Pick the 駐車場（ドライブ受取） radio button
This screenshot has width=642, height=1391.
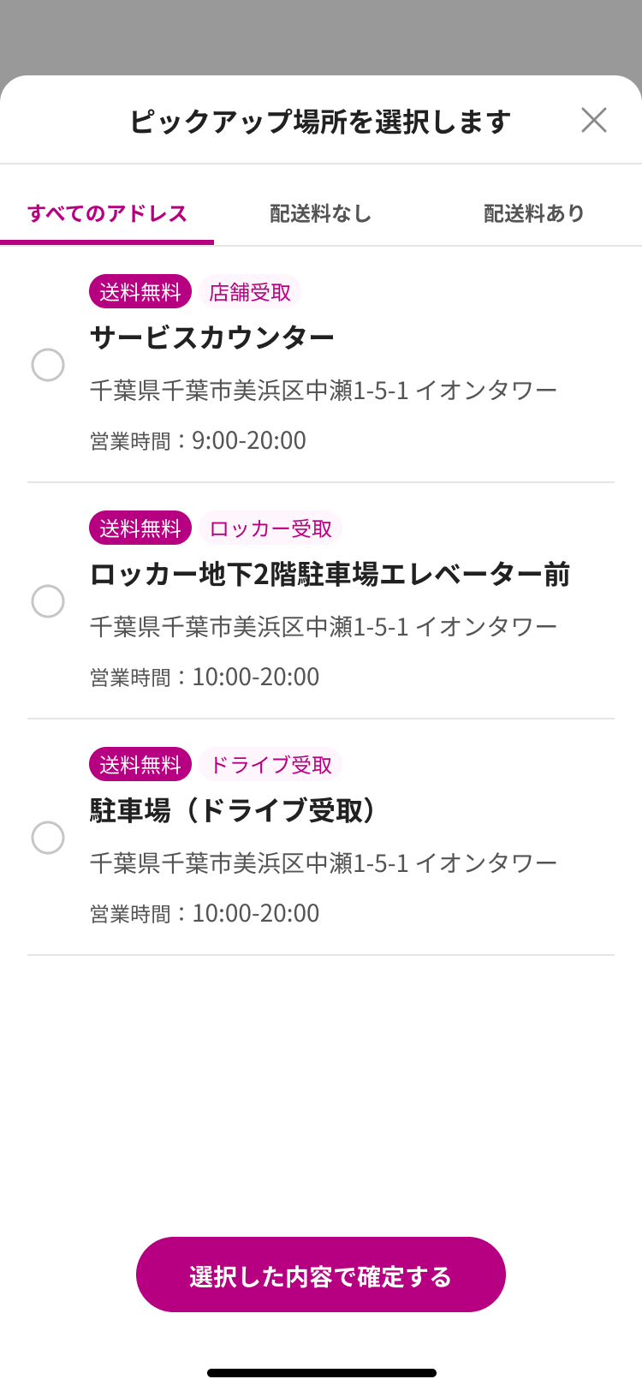coord(48,838)
